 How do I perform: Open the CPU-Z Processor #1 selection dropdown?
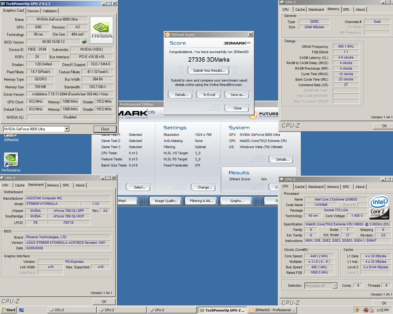click(335, 286)
